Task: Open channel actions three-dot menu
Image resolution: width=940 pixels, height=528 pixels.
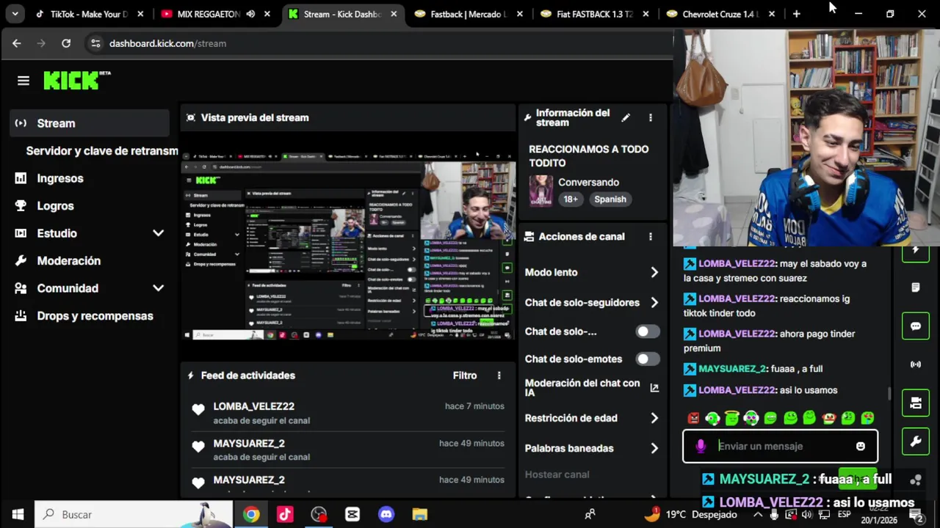Action: tap(650, 236)
